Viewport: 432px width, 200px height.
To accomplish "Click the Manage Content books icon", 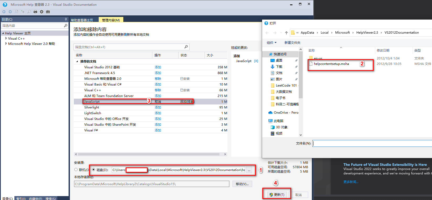I will point(48,12).
